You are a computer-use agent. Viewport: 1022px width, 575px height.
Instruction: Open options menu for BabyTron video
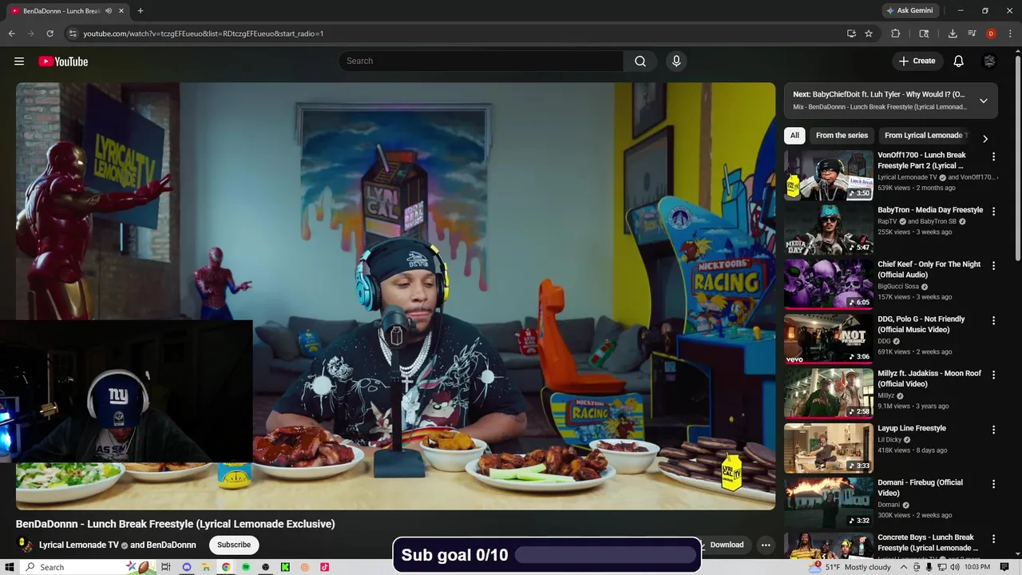tap(993, 212)
